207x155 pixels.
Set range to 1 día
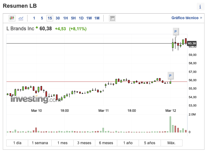coord(17,143)
